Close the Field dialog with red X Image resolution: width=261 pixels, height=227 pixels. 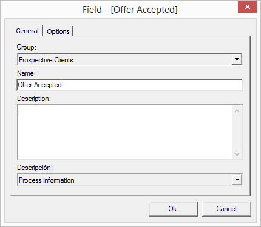[248, 7]
